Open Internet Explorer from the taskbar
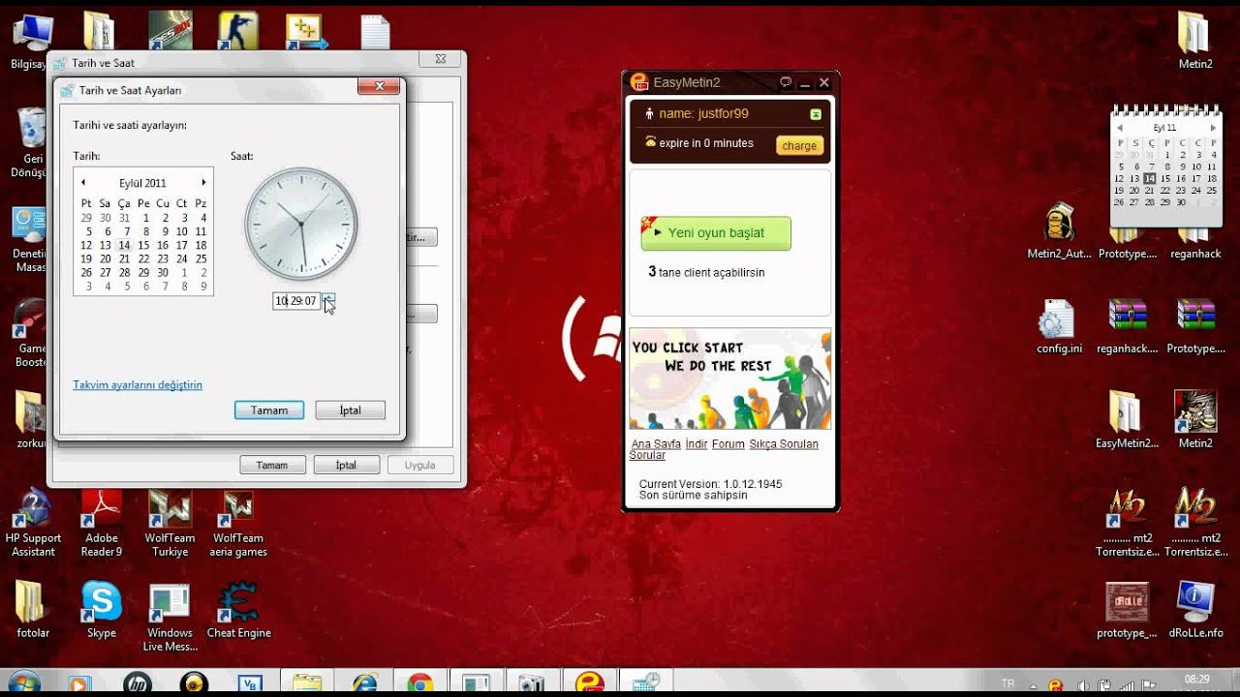The width and height of the screenshot is (1240, 697). tap(365, 683)
